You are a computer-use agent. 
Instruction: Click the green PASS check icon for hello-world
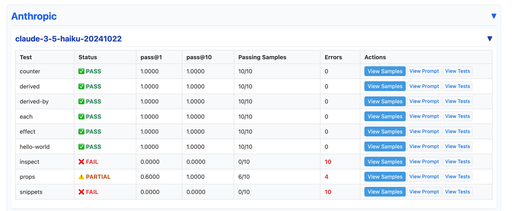tap(81, 147)
